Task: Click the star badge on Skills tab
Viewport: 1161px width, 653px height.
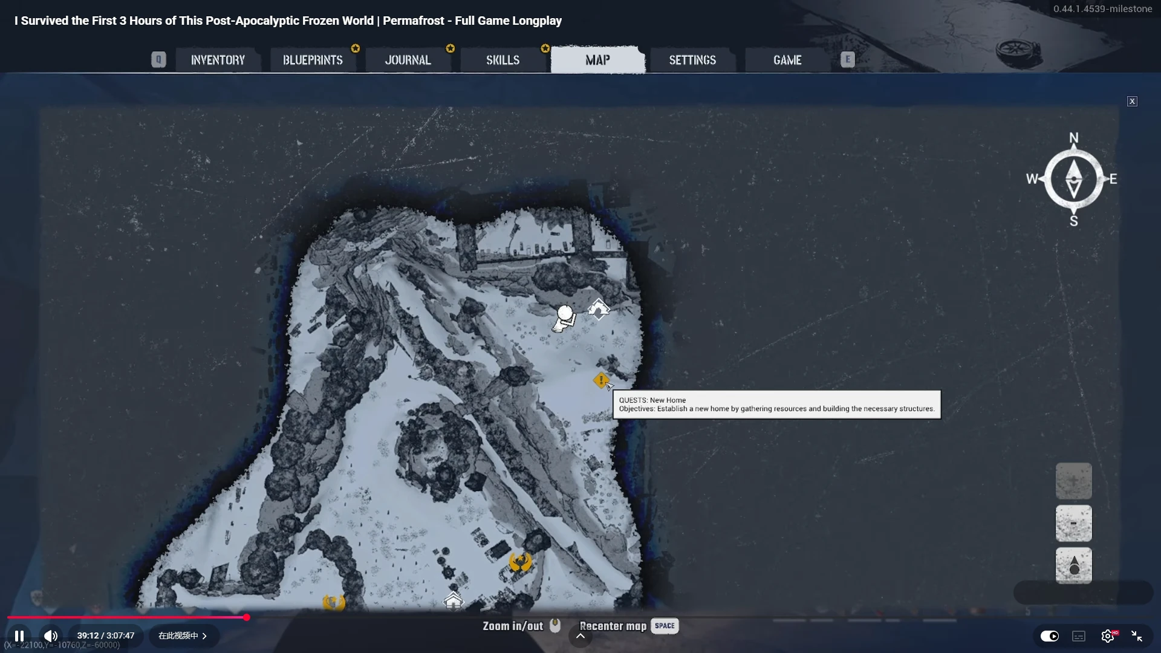Action: point(545,48)
